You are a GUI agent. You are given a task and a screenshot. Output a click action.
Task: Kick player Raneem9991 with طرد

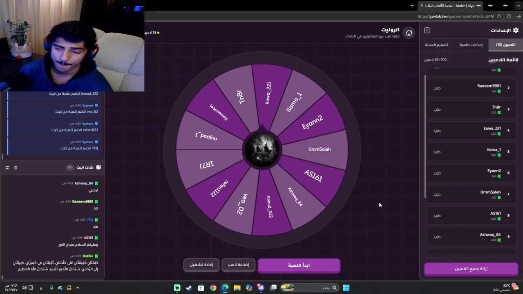[x=437, y=88]
